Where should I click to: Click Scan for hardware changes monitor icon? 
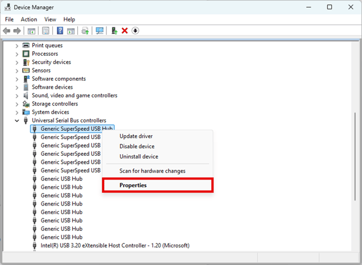pos(100,30)
